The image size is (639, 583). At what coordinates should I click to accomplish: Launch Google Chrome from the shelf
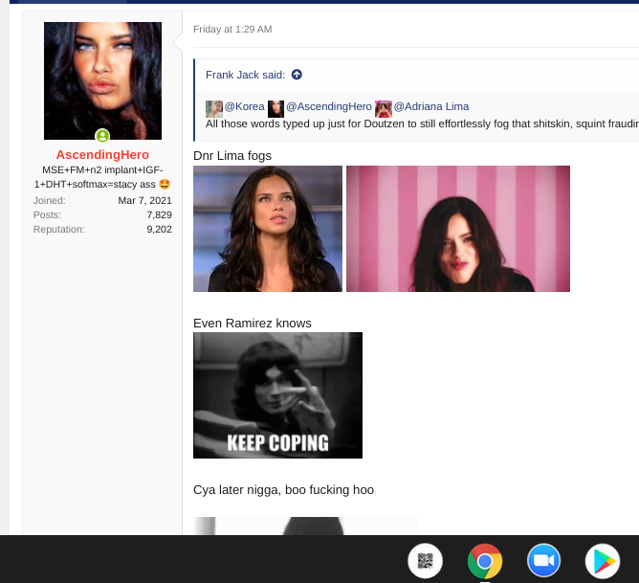tap(485, 561)
